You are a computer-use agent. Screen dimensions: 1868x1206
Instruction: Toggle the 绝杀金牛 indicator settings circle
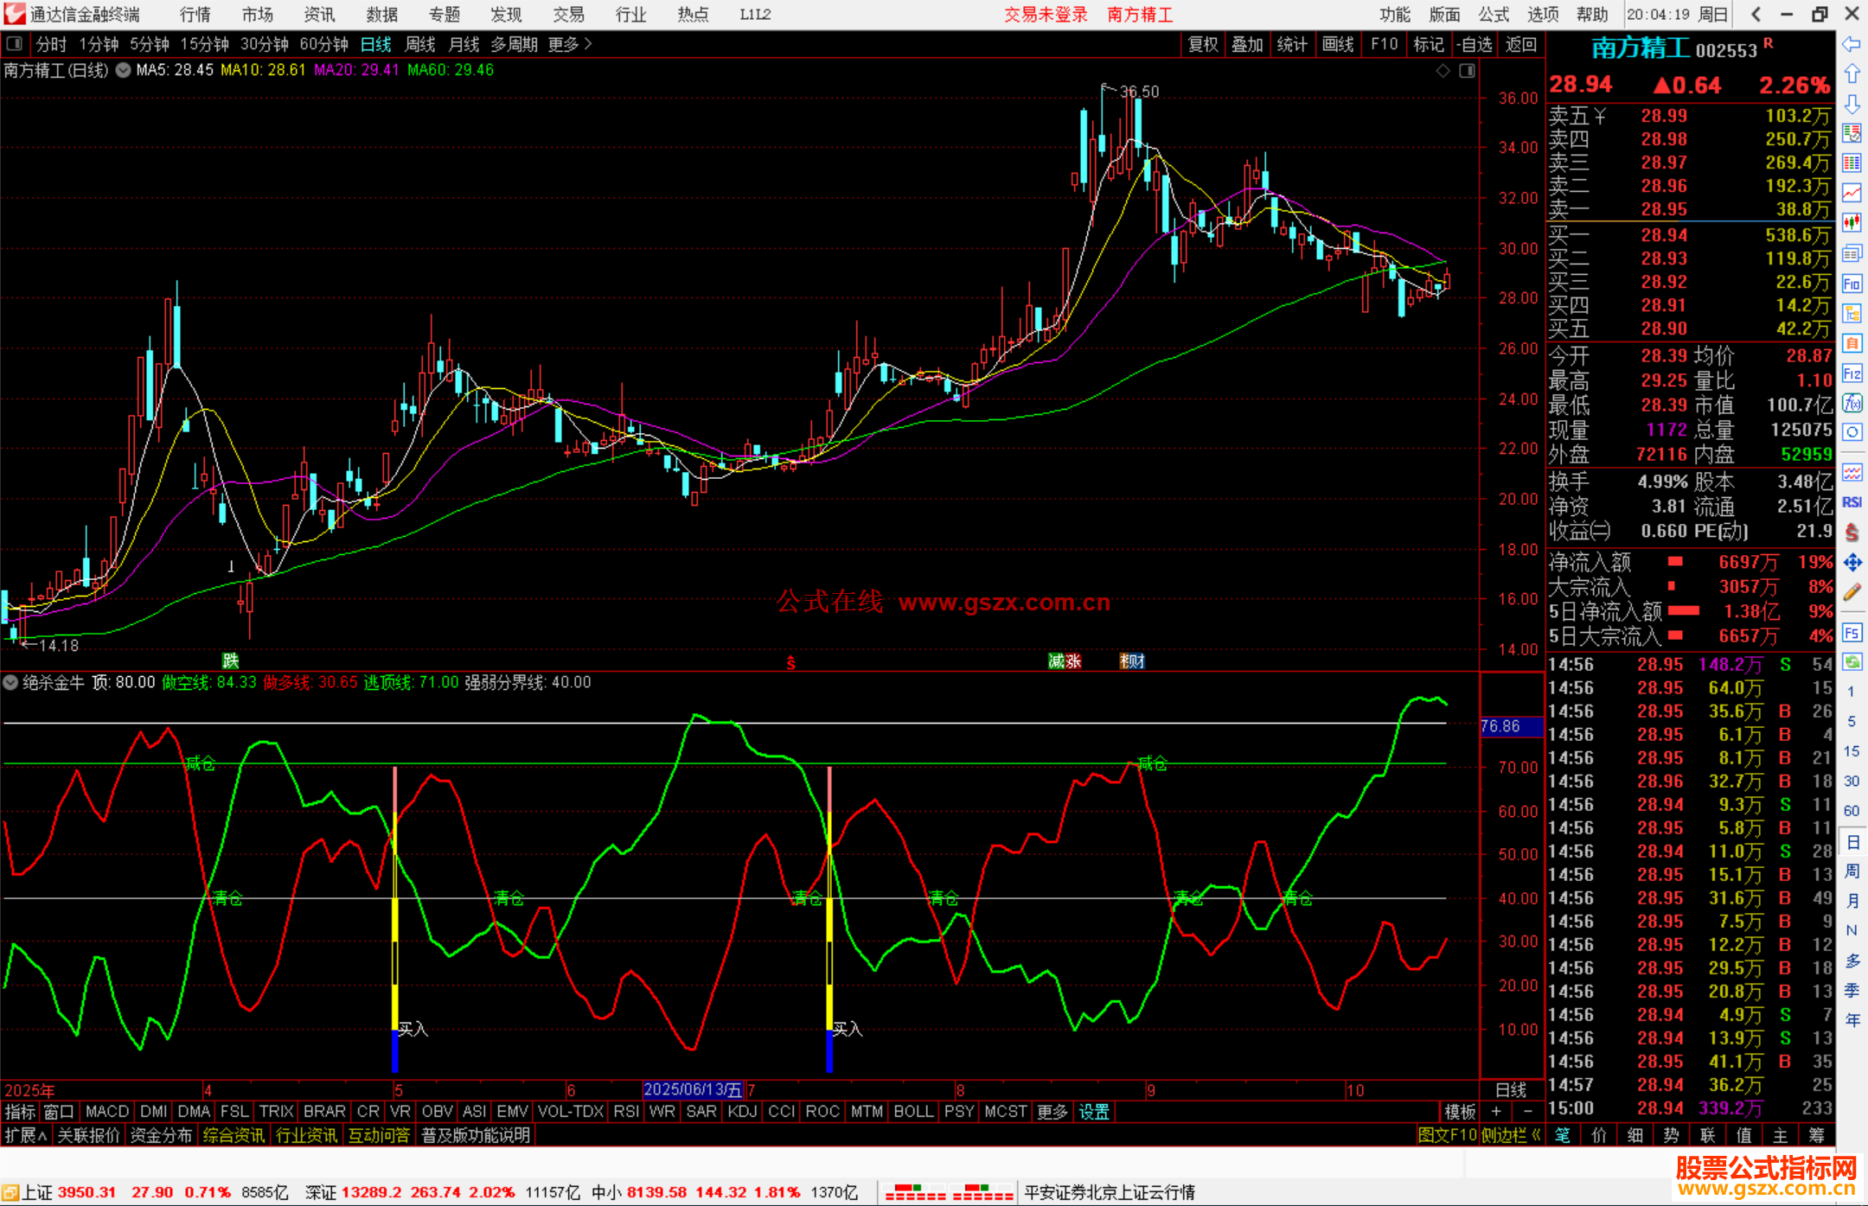coord(10,682)
